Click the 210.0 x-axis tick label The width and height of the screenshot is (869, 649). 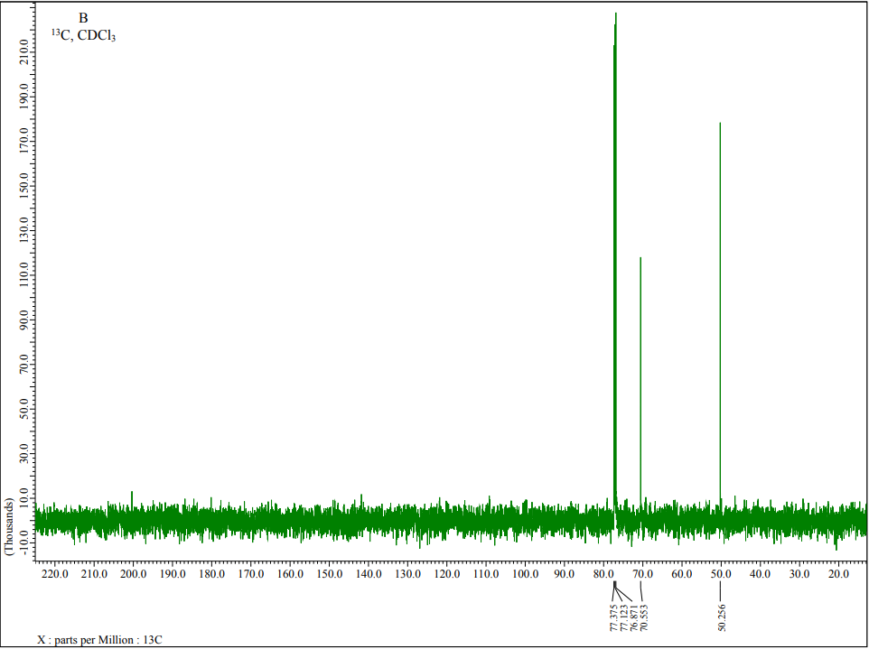94,574
